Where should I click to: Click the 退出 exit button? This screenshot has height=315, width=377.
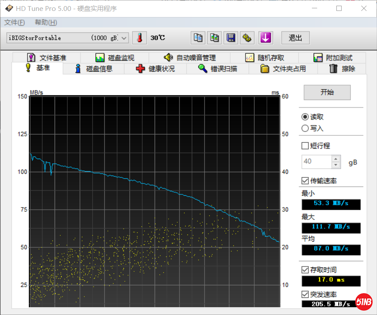295,38
